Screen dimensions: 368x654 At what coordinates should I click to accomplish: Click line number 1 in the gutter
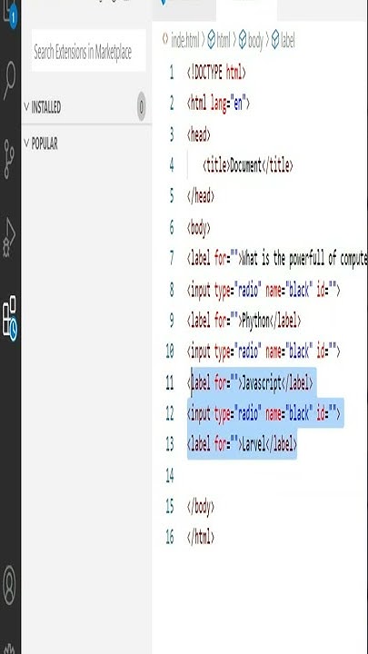(172, 73)
